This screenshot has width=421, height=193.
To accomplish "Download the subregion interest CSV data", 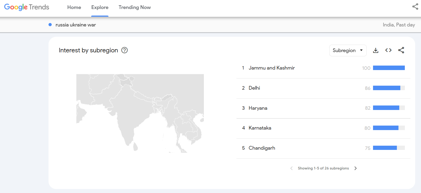I will (x=376, y=50).
